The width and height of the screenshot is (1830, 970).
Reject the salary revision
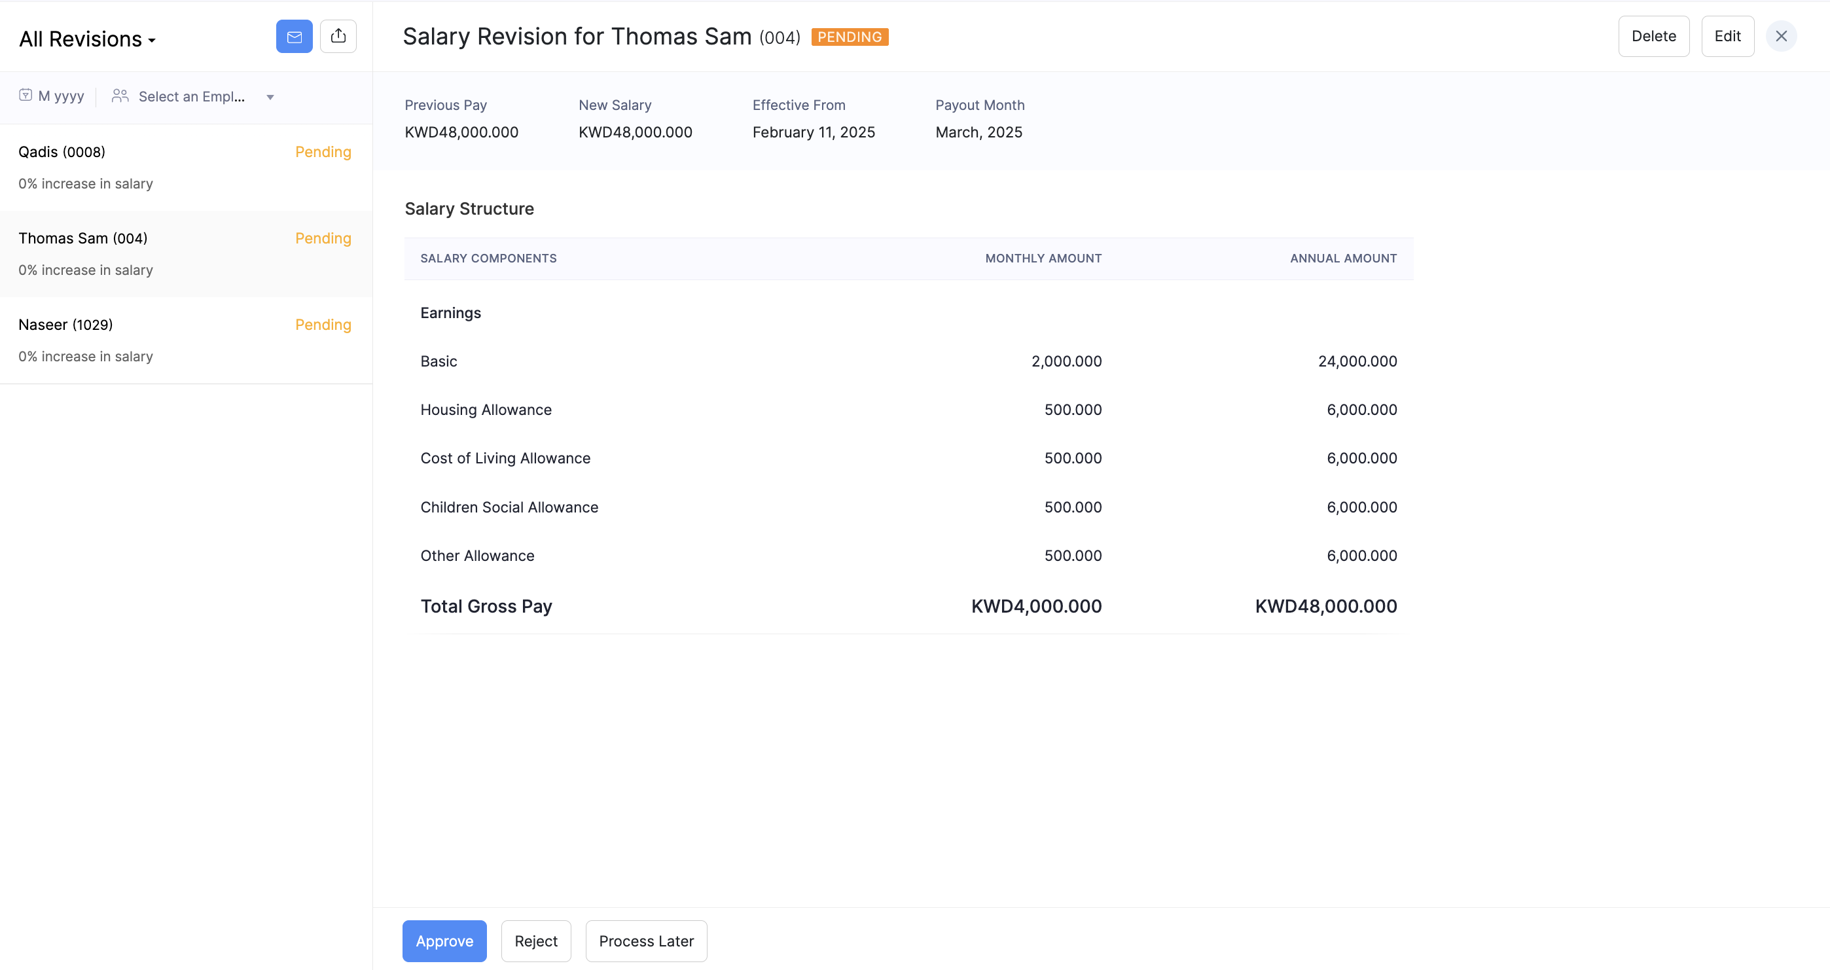click(x=535, y=941)
